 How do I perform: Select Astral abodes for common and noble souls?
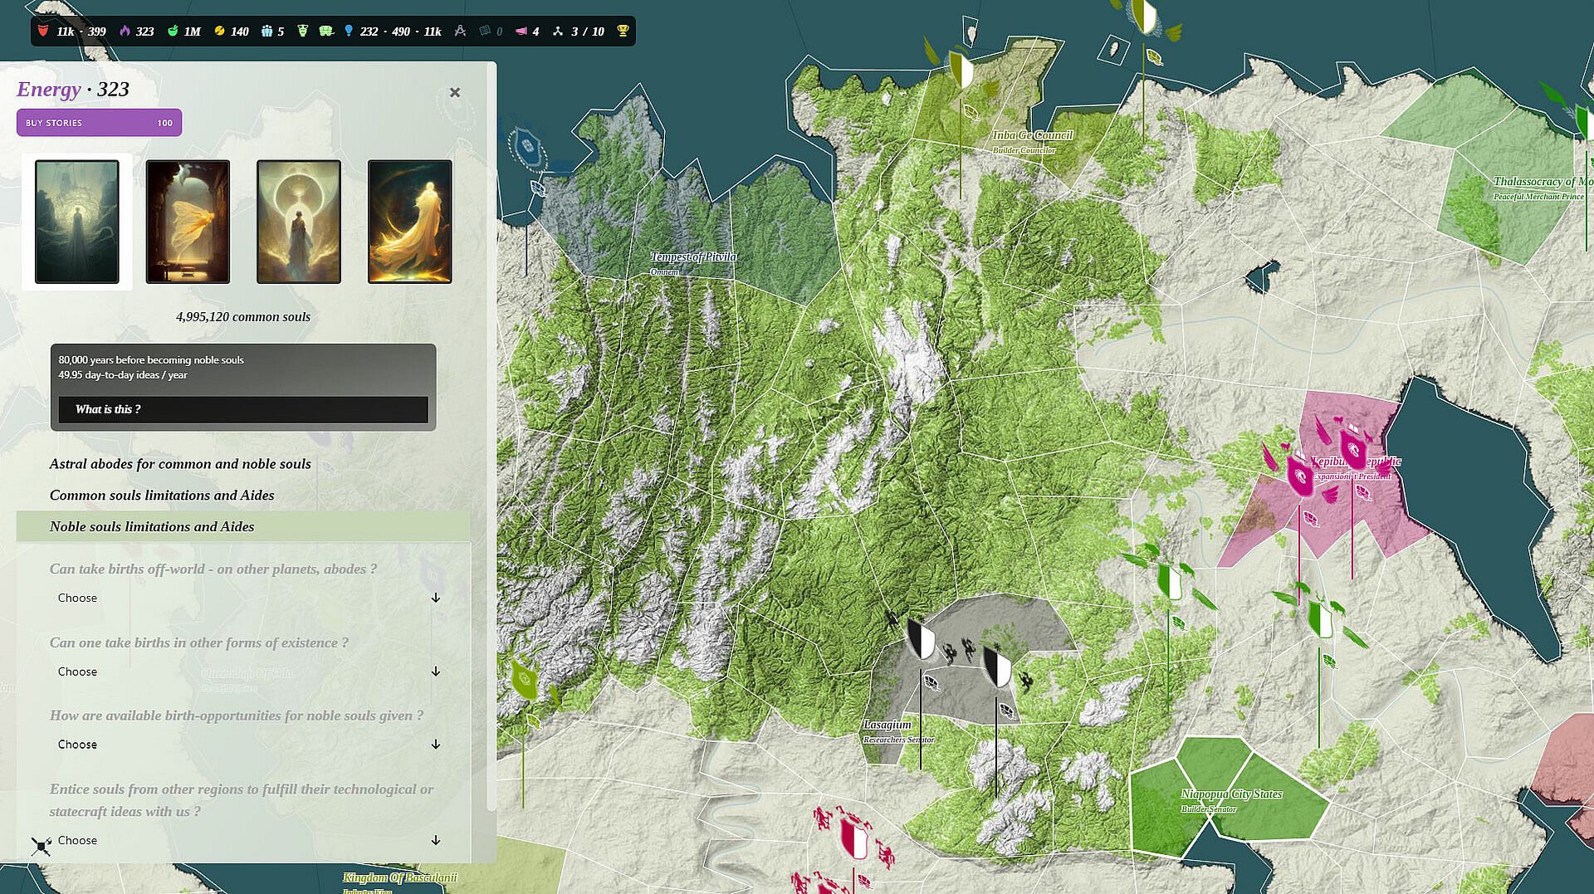(x=180, y=464)
